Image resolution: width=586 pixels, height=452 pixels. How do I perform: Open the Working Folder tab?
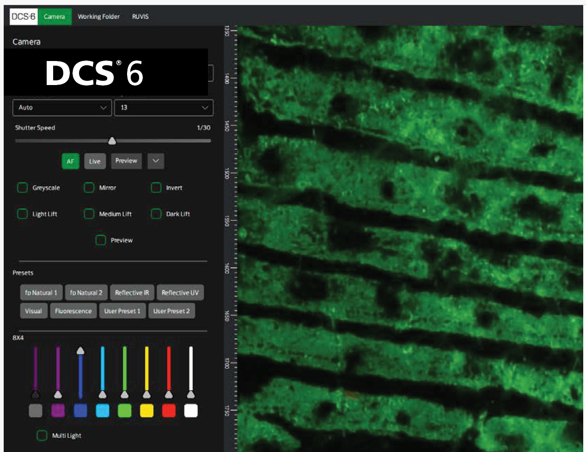click(98, 17)
